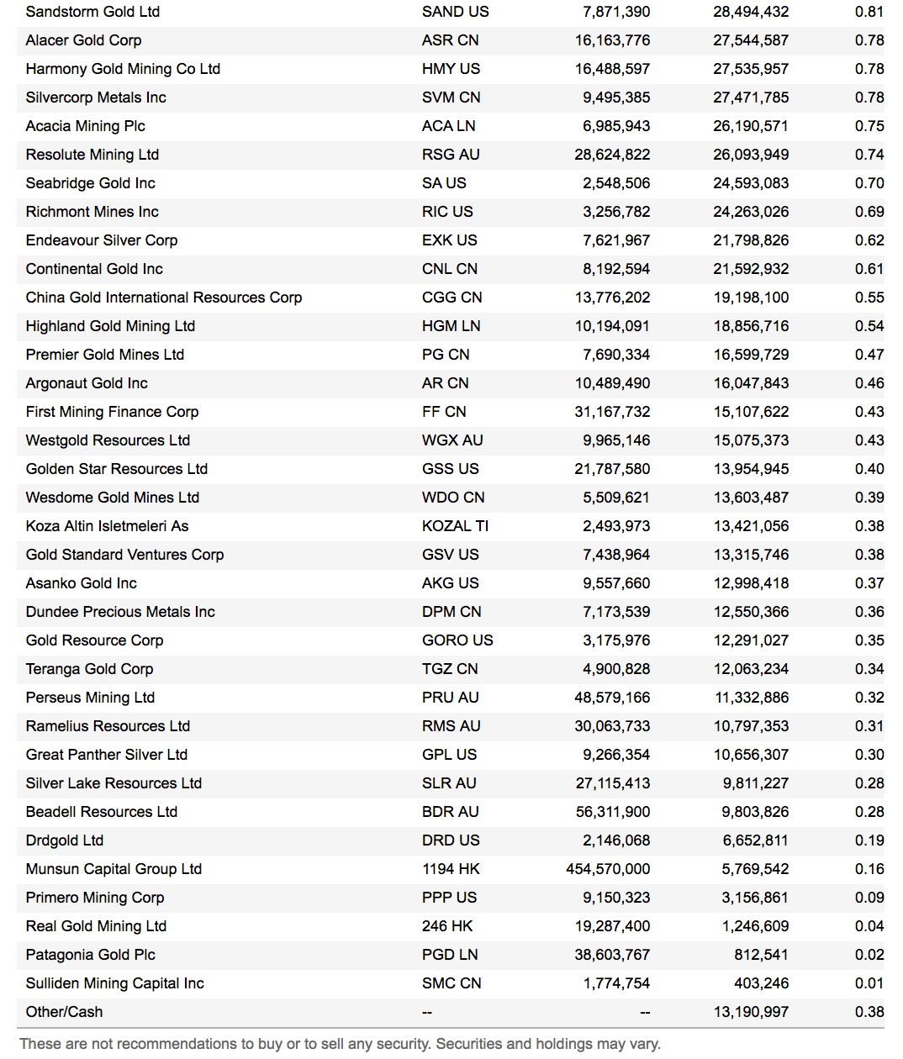Select the KOZAL TI ticker

coord(455,526)
